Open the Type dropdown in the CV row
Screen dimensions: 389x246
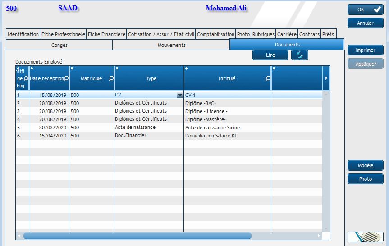click(180, 96)
